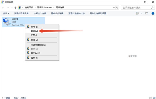Viewport: 156px width, 99px height.
Task: Click 查看此连接的状态 toolbar button
Action: 76,13
